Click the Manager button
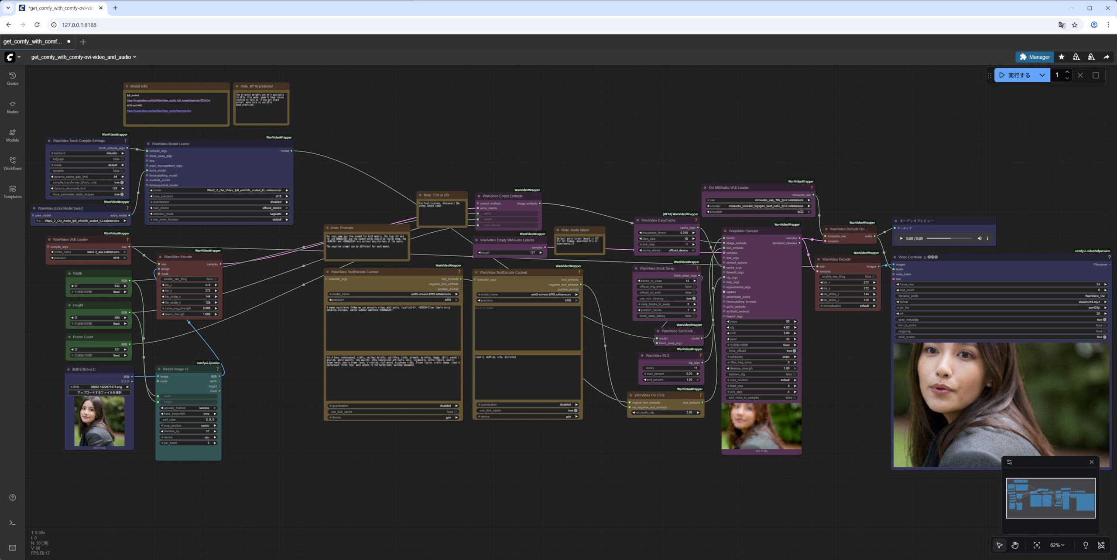Screen dimensions: 1117x560 coord(1035,57)
